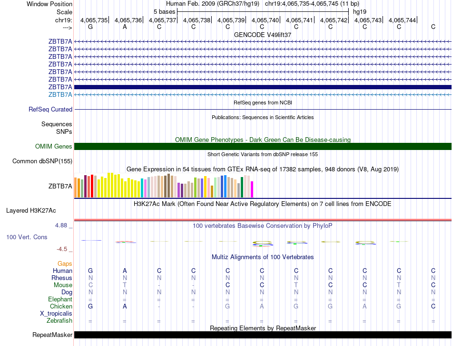Click the Sequences label under Publications

(57, 124)
